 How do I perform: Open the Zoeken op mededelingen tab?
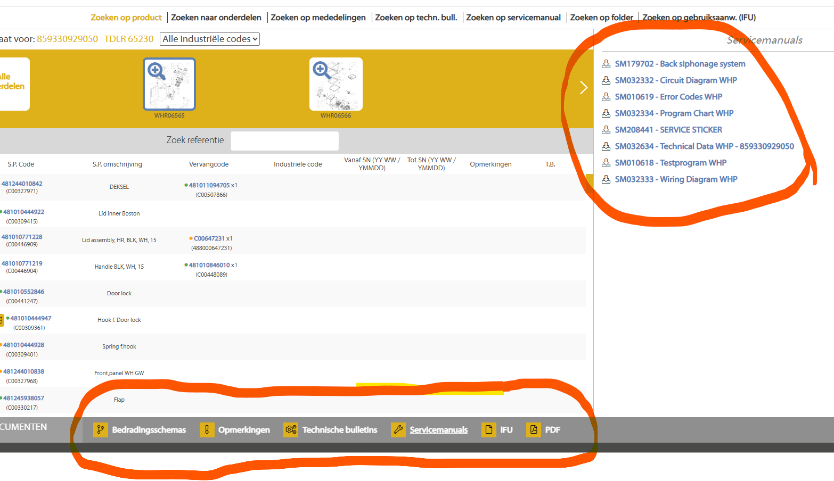(x=318, y=18)
